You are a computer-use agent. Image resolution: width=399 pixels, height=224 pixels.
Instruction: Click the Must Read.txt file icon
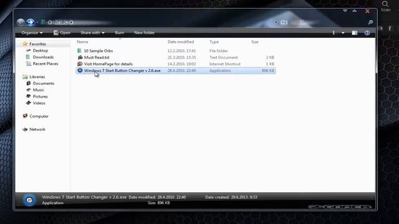tap(80, 57)
